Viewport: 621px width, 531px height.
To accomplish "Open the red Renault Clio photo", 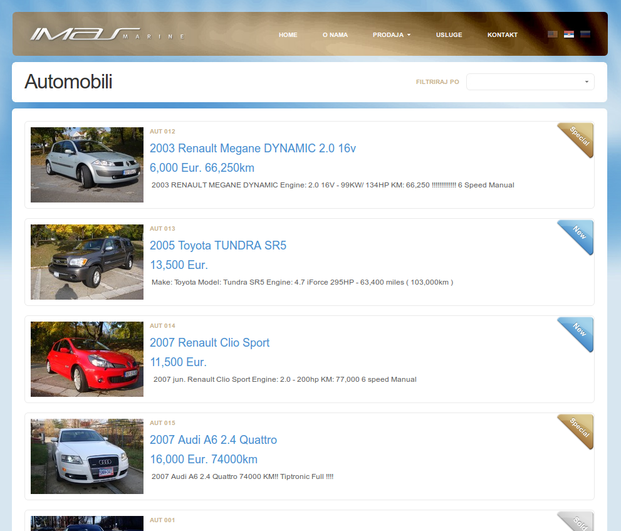I will point(87,359).
